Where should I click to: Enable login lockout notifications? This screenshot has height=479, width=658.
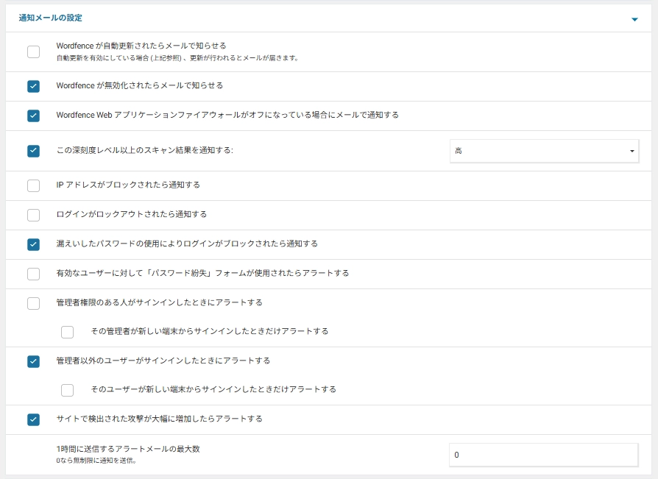[33, 215]
